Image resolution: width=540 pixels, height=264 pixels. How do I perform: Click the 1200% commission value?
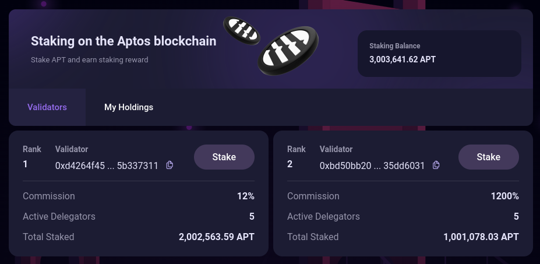504,196
